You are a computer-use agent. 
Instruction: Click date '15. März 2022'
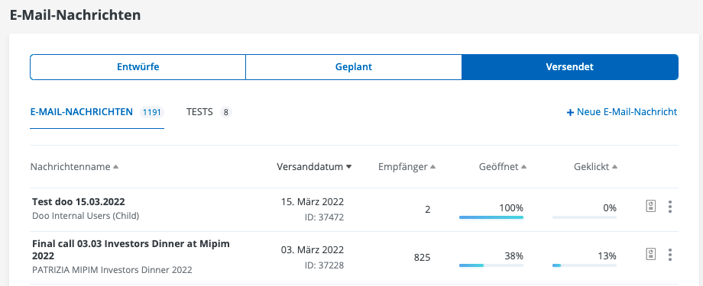point(313,201)
